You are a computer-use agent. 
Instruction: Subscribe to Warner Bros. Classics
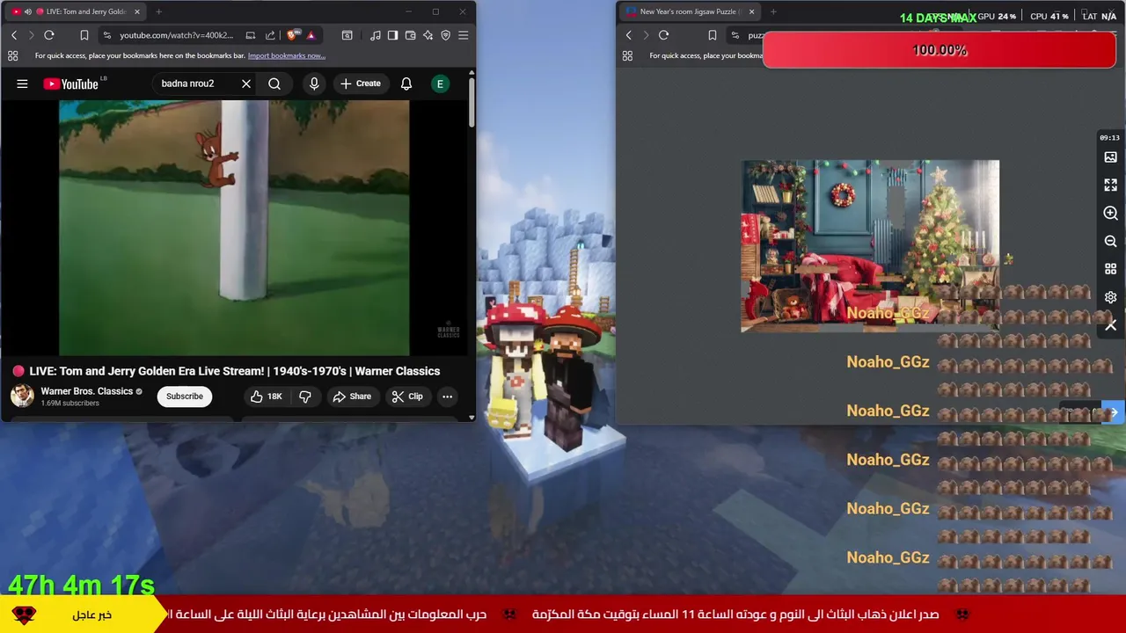click(x=185, y=396)
